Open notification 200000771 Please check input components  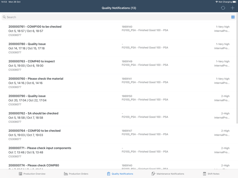click(x=119, y=152)
